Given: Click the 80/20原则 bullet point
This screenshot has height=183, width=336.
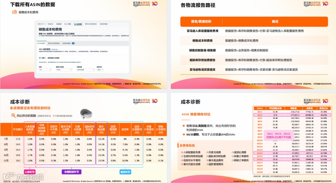Looking at the screenshot, I should (209, 135).
